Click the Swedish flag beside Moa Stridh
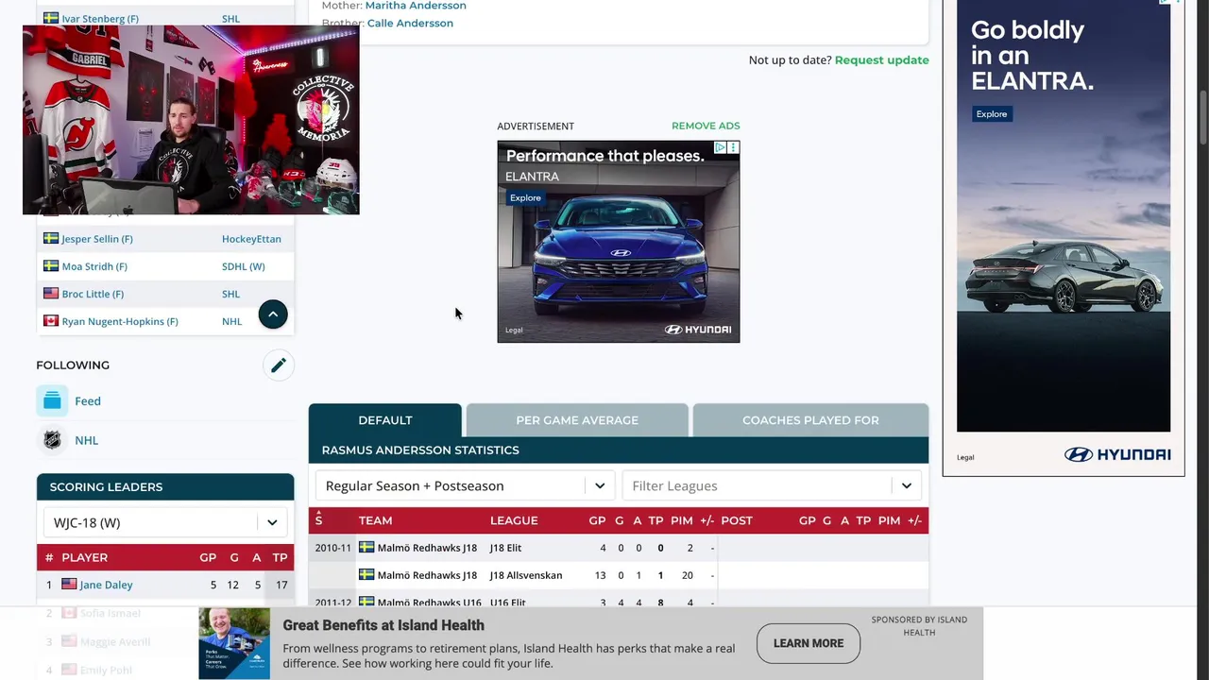 (51, 266)
